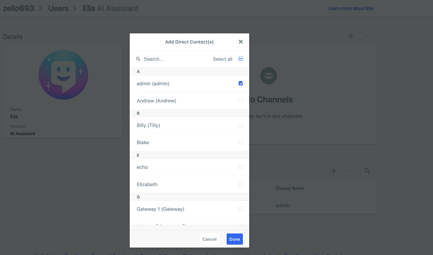Check the Billy (Tilly) contact

(x=241, y=125)
